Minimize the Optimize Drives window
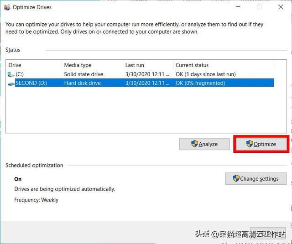Screen dimensions: 292x244 [238, 7]
